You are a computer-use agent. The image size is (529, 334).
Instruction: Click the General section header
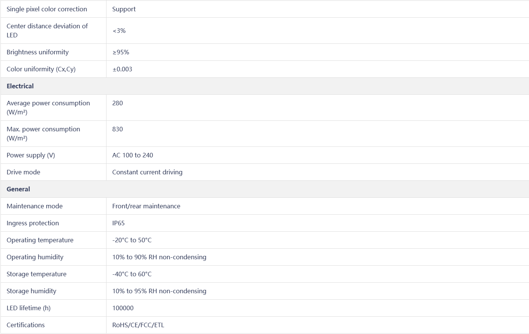click(x=18, y=189)
